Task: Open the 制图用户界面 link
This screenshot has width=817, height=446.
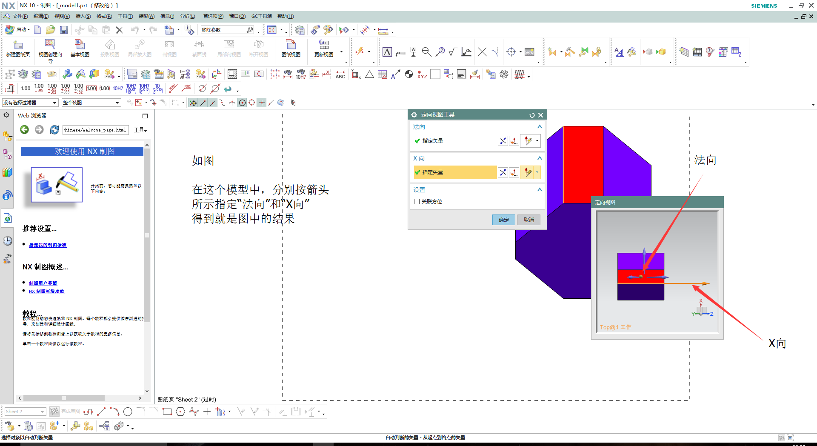Action: coord(43,283)
